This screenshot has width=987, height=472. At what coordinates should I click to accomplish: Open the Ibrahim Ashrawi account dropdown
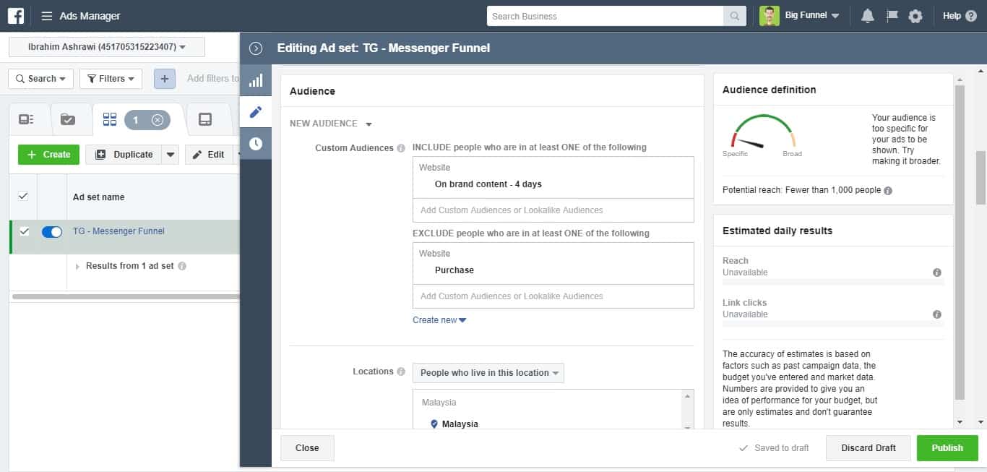tap(107, 47)
